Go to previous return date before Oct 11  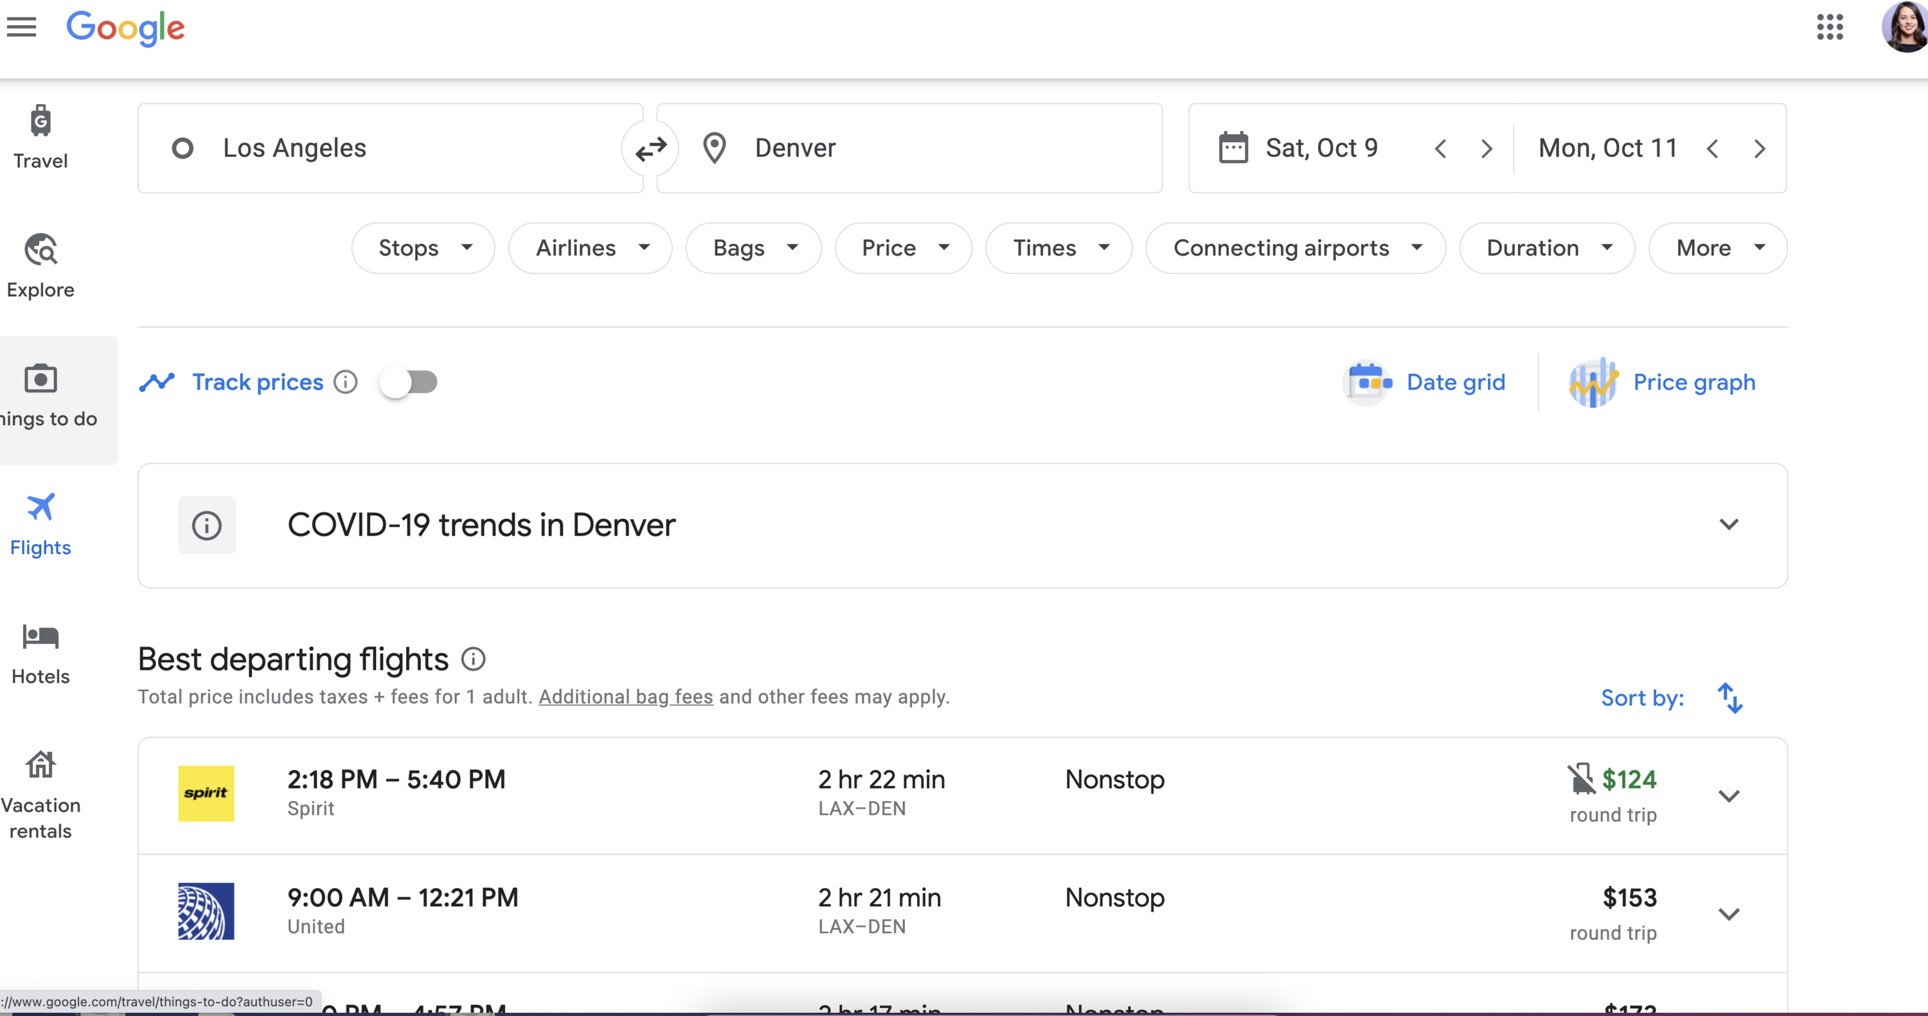point(1713,148)
